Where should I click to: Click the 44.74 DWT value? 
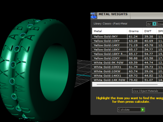149,63
